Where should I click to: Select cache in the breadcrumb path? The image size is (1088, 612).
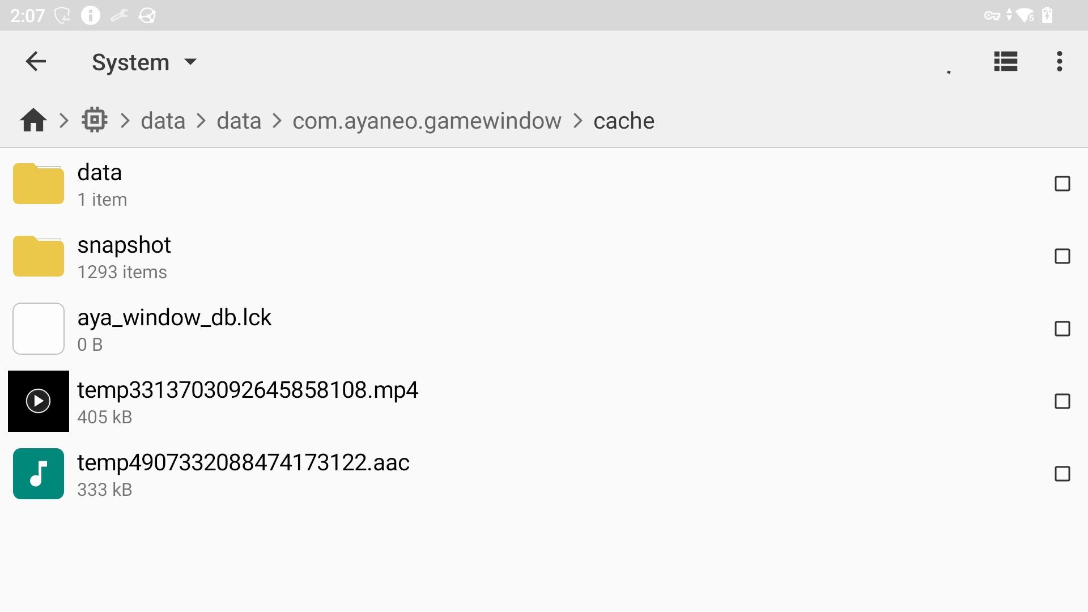[x=623, y=120]
